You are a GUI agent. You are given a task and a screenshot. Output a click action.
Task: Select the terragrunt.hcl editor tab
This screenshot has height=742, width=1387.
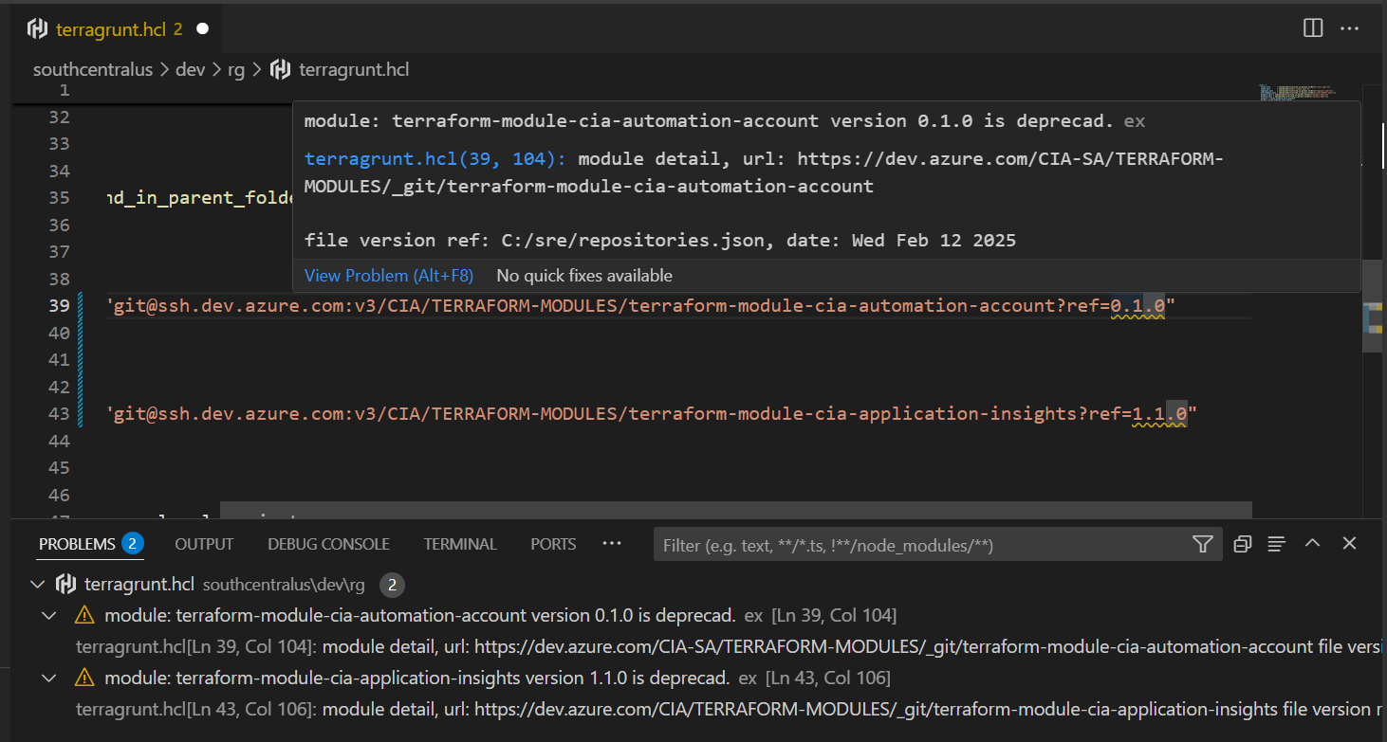click(x=119, y=28)
